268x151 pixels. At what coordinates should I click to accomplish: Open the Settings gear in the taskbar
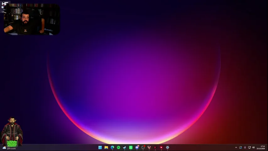click(167, 148)
